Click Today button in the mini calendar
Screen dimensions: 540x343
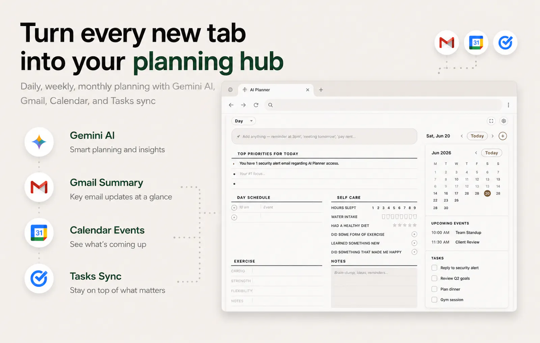(491, 153)
